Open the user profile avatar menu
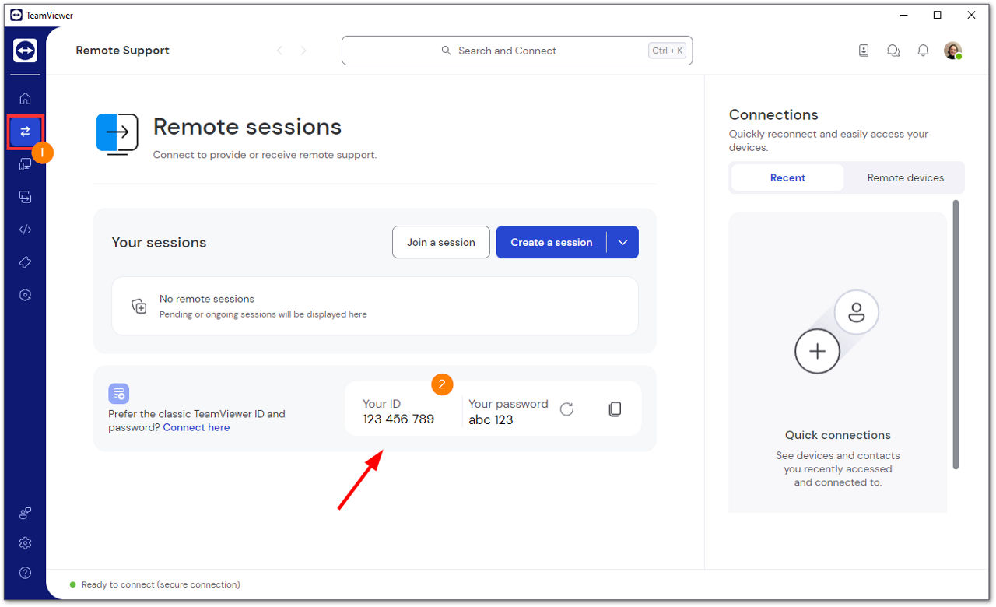Screen dimensions: 996x607 pos(952,51)
